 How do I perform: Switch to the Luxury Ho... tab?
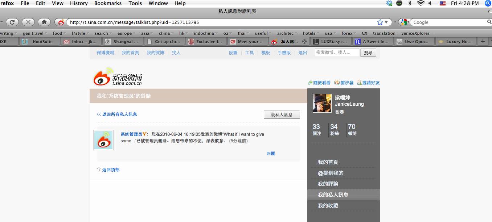coord(455,42)
